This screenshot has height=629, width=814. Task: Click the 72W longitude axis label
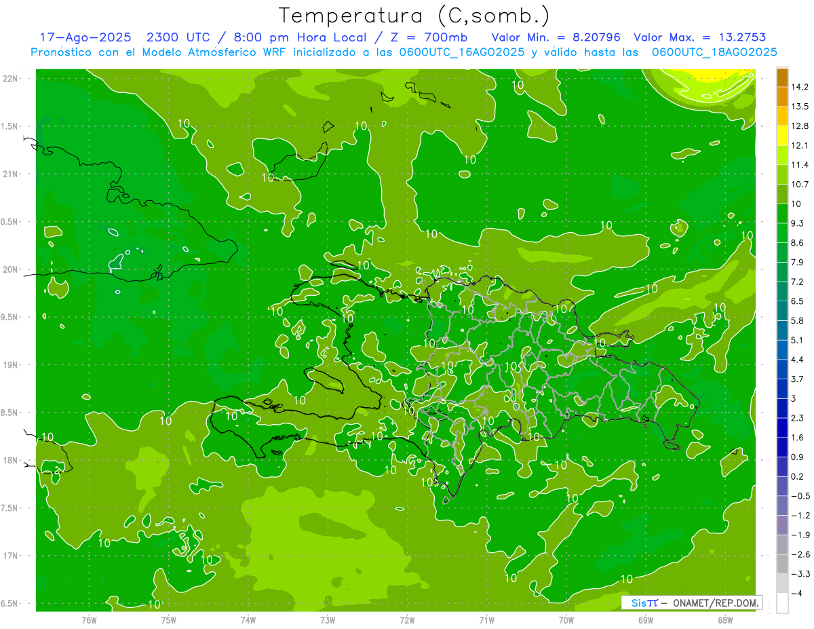(x=407, y=620)
